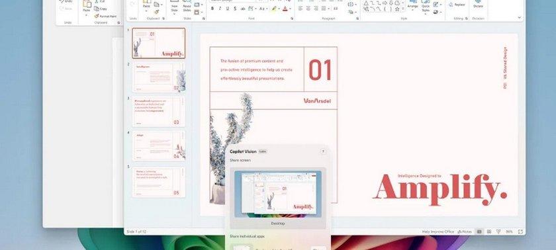
Task: Open the Quick Styles gallery
Action: [x=426, y=7]
